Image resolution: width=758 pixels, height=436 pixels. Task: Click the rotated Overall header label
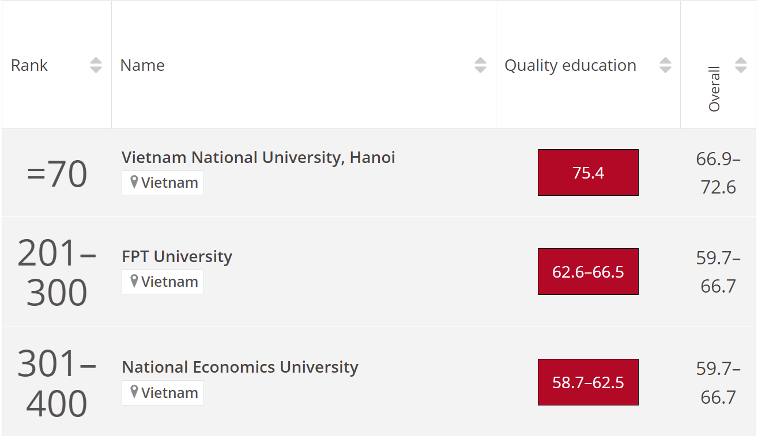[x=714, y=89]
